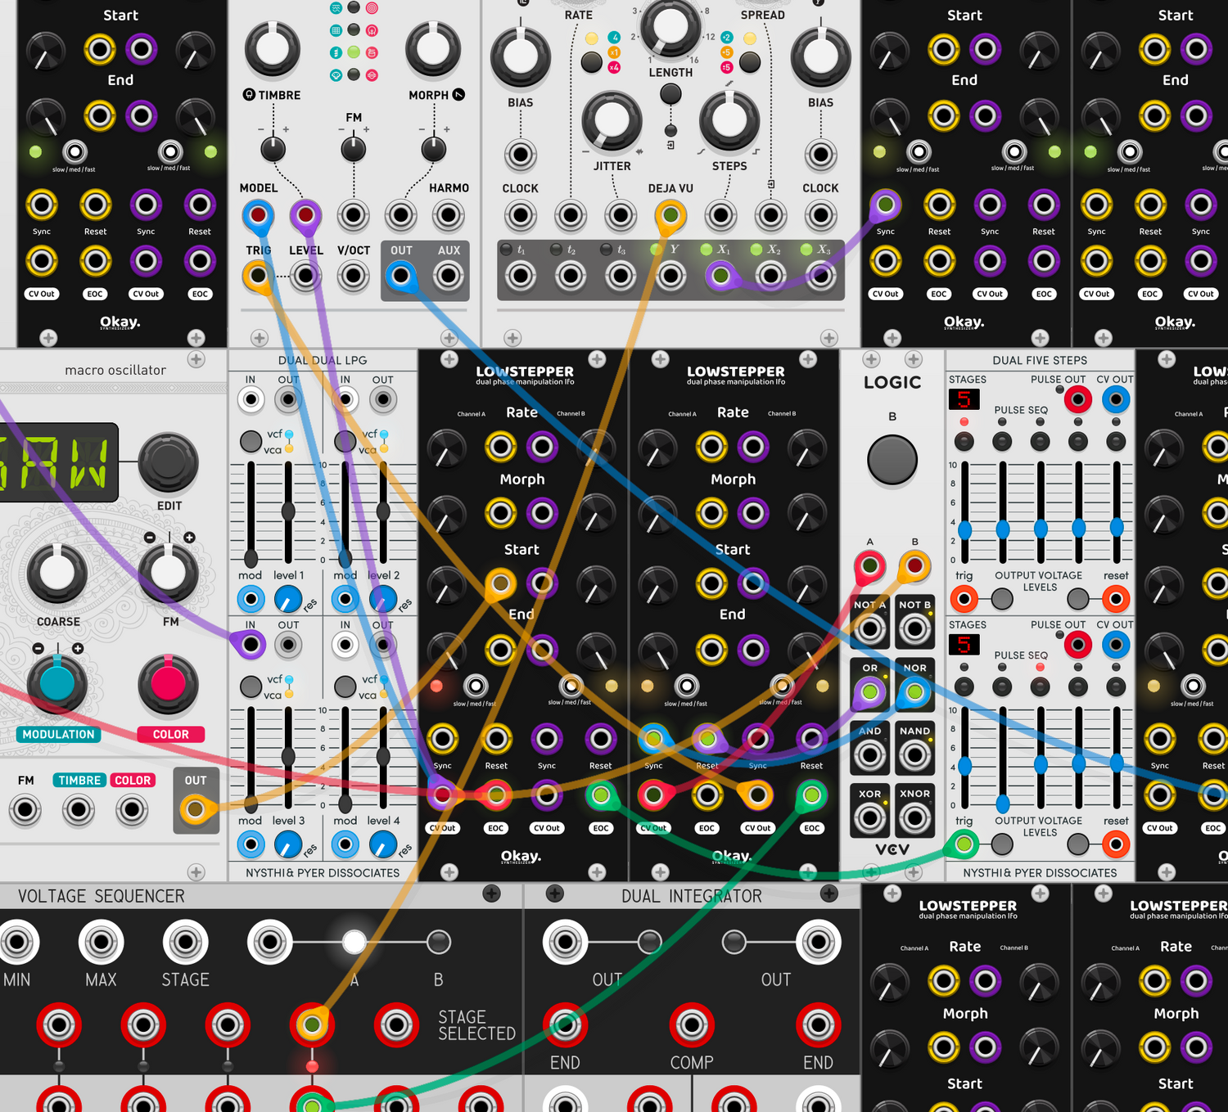Click the TIMBRE label input jack on macro oscillator
This screenshot has width=1228, height=1112.
click(79, 810)
